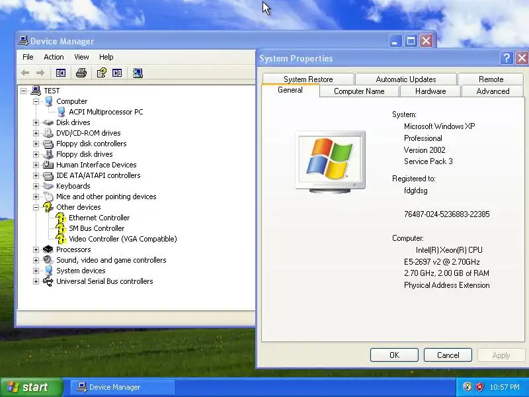Select the DVD/CD-ROM drives disc icon
The image size is (529, 397).
pos(48,133)
